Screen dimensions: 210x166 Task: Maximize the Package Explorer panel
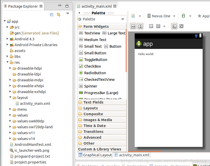(x=67, y=6)
